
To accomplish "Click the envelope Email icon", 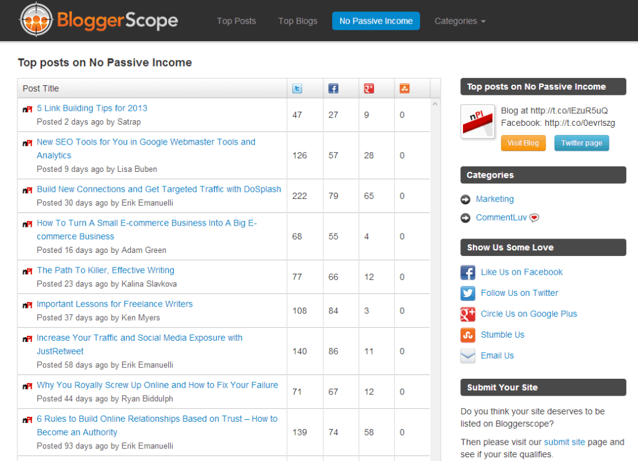I will [468, 356].
